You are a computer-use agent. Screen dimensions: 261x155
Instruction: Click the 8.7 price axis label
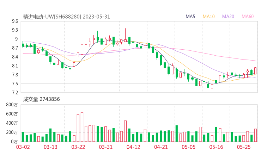(15, 48)
